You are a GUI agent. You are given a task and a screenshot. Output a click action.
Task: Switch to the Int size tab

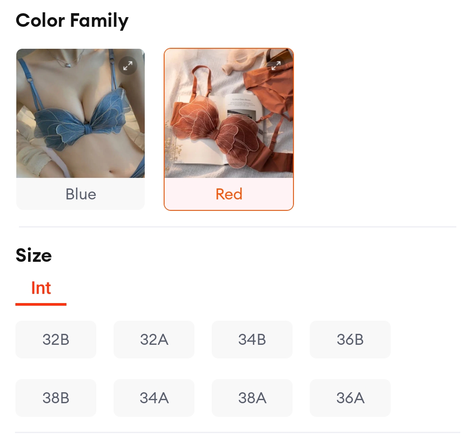pos(41,288)
